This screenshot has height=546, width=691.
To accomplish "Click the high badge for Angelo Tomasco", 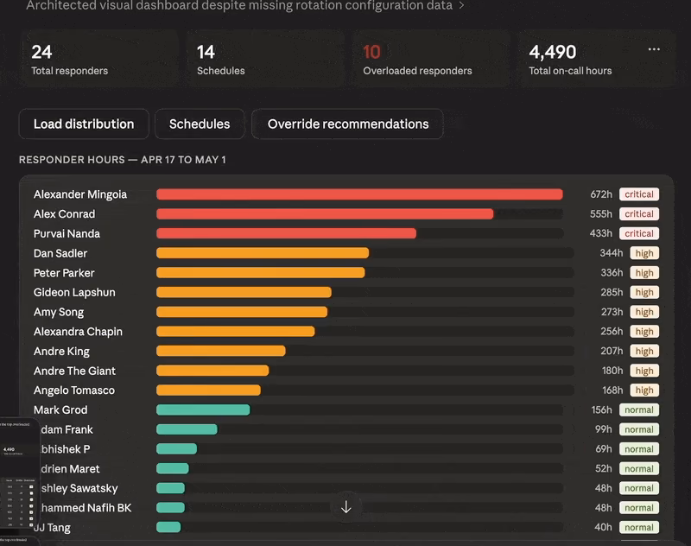I will [644, 390].
